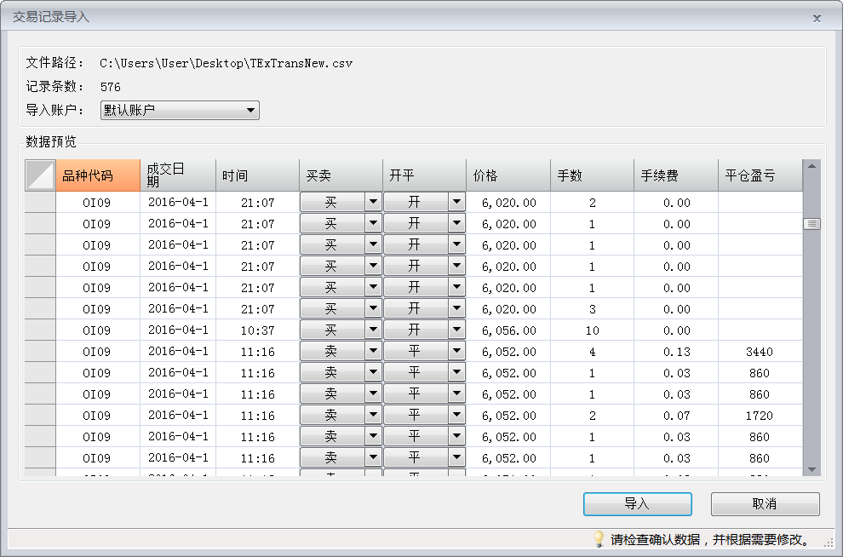
Task: Click the select-all corner cell of the grid
Action: (40, 175)
